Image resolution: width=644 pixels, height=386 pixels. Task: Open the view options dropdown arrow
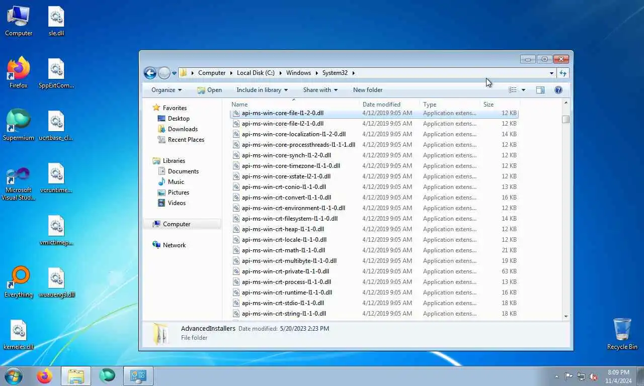tap(523, 90)
